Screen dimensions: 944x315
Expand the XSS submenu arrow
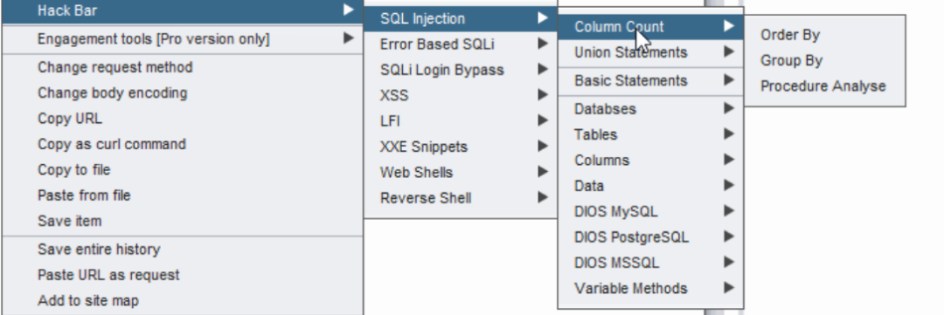[543, 95]
